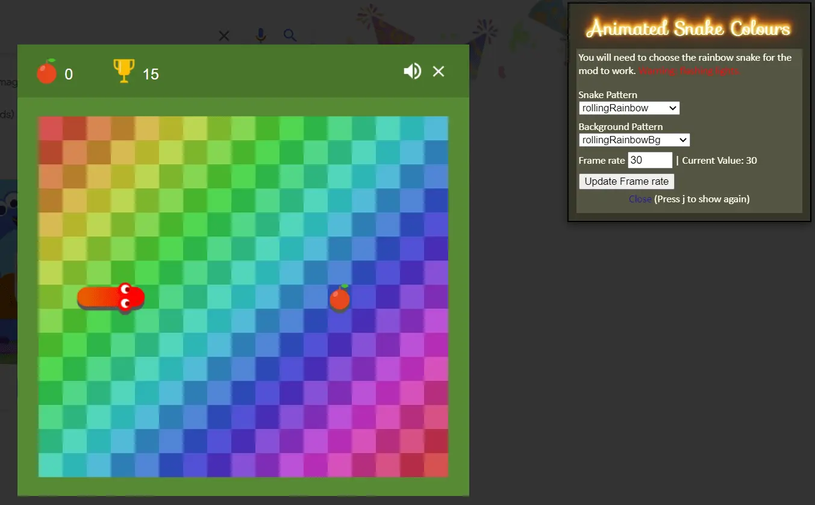Mute the game sound with speaker icon
Viewport: 815px width, 505px height.
(x=412, y=72)
